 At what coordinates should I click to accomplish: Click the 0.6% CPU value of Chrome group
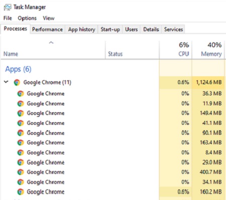pos(183,82)
